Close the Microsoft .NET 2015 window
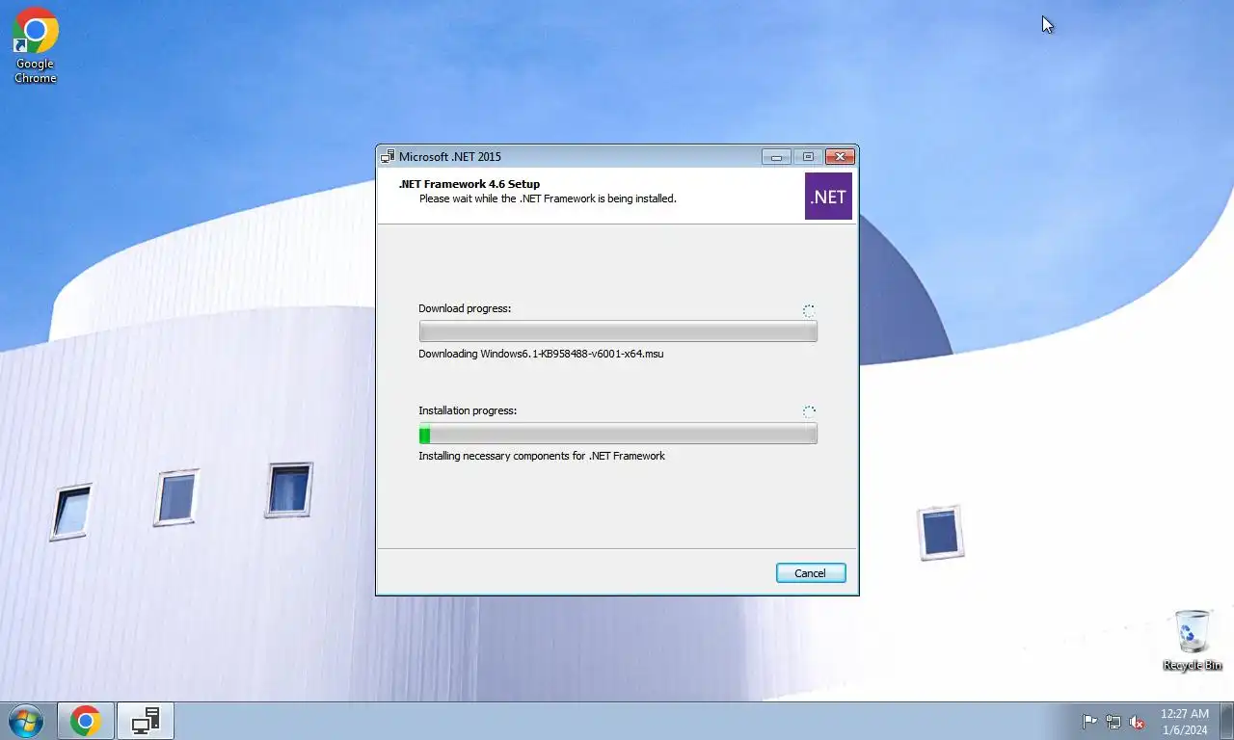Screen dimensions: 1234x740 click(840, 157)
